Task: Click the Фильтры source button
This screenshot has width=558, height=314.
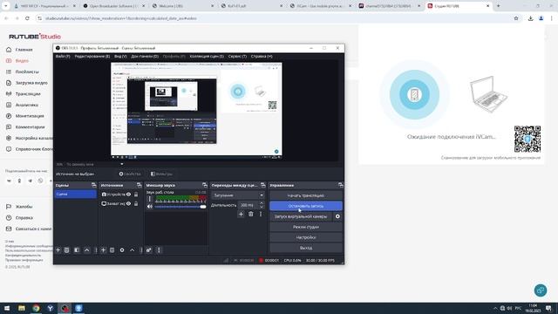Action: 161,174
